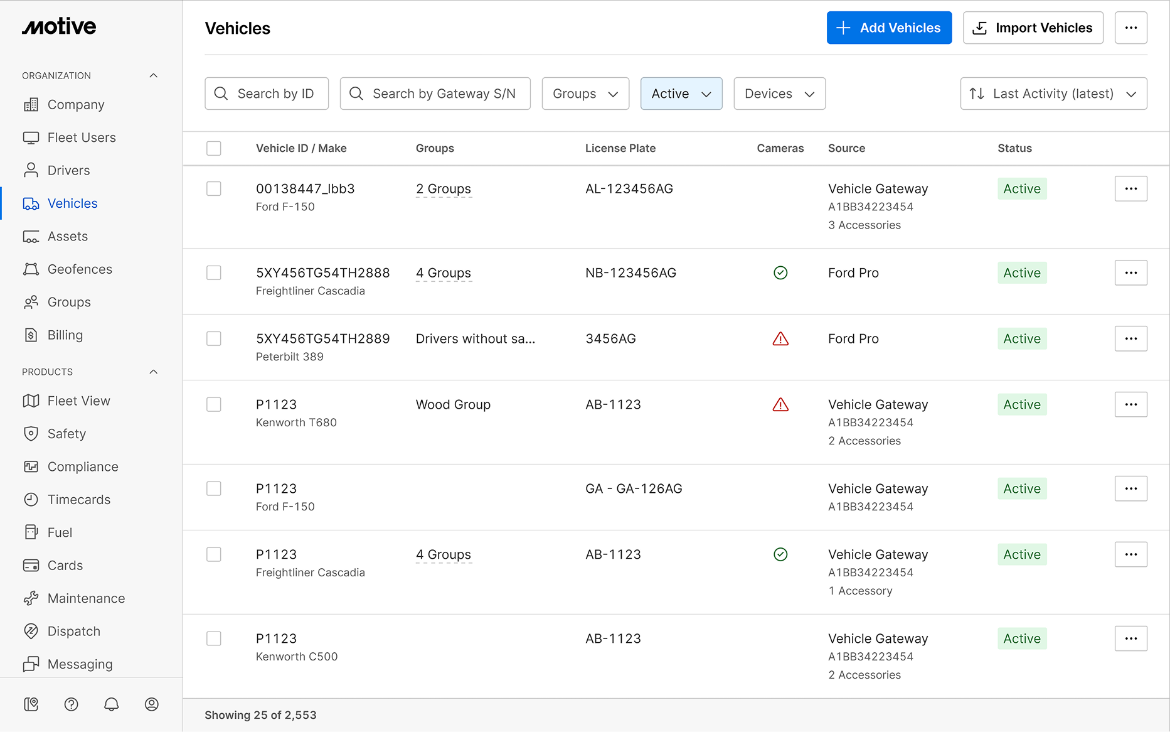Open row options for 5XY456TG54TH2888
1170x732 pixels.
pos(1131,272)
